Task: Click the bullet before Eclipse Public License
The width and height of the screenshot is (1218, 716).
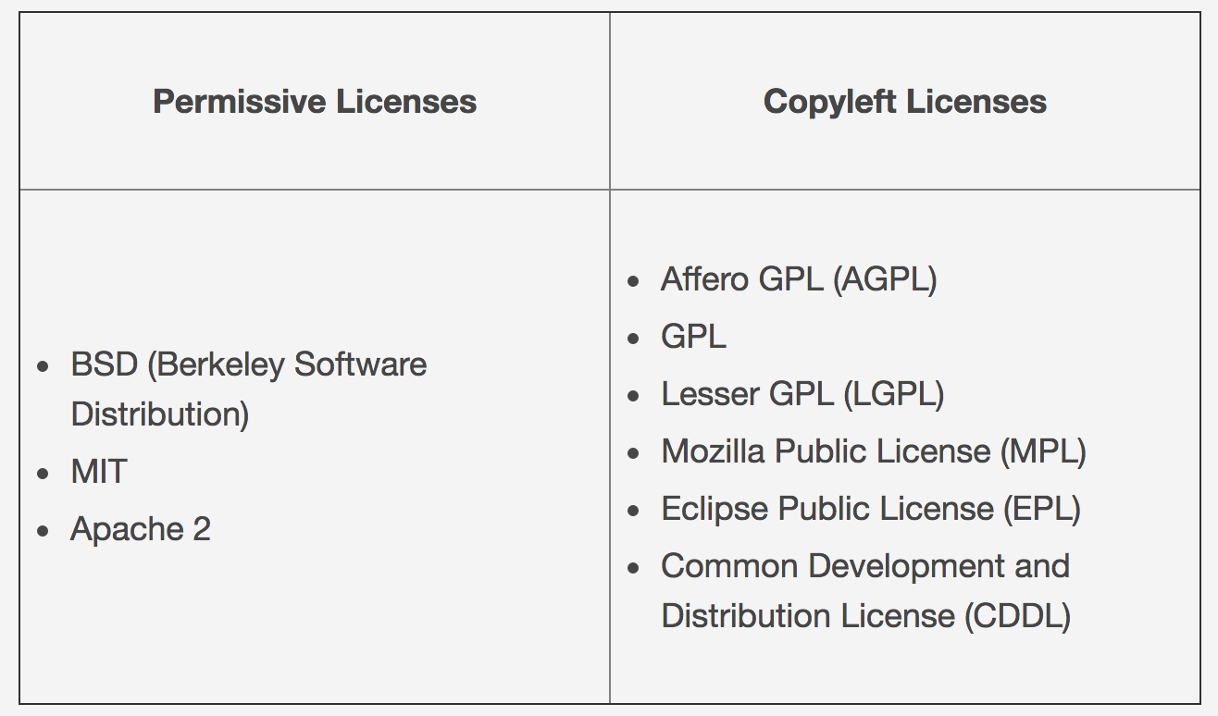Action: tap(633, 511)
